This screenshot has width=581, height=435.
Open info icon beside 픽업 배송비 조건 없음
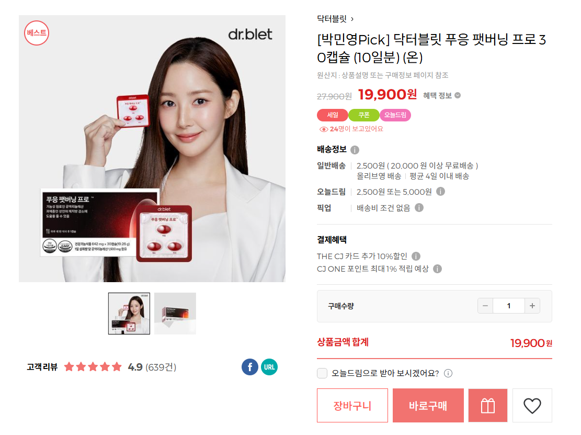tap(419, 208)
